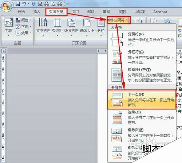Open Print Preview with the page-and-magnifier icon
Viewport: 182px width, 163px height.
point(53,4)
